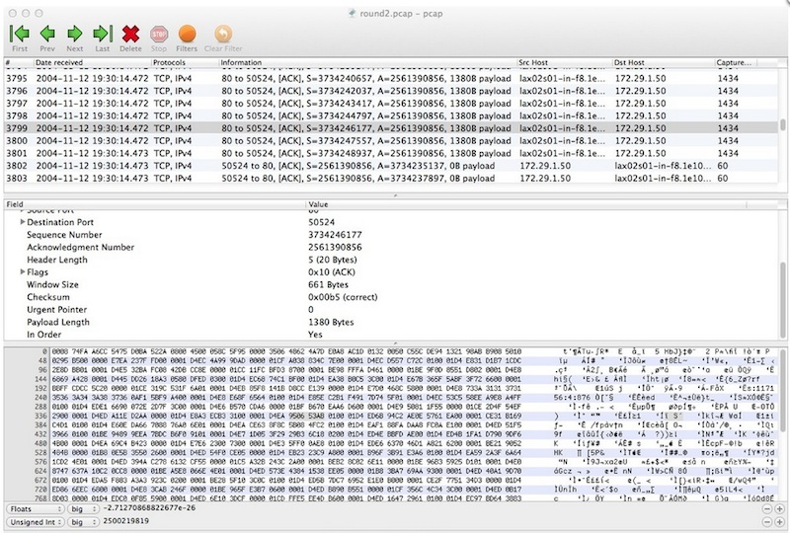Expand the Destination Port field

[24, 224]
